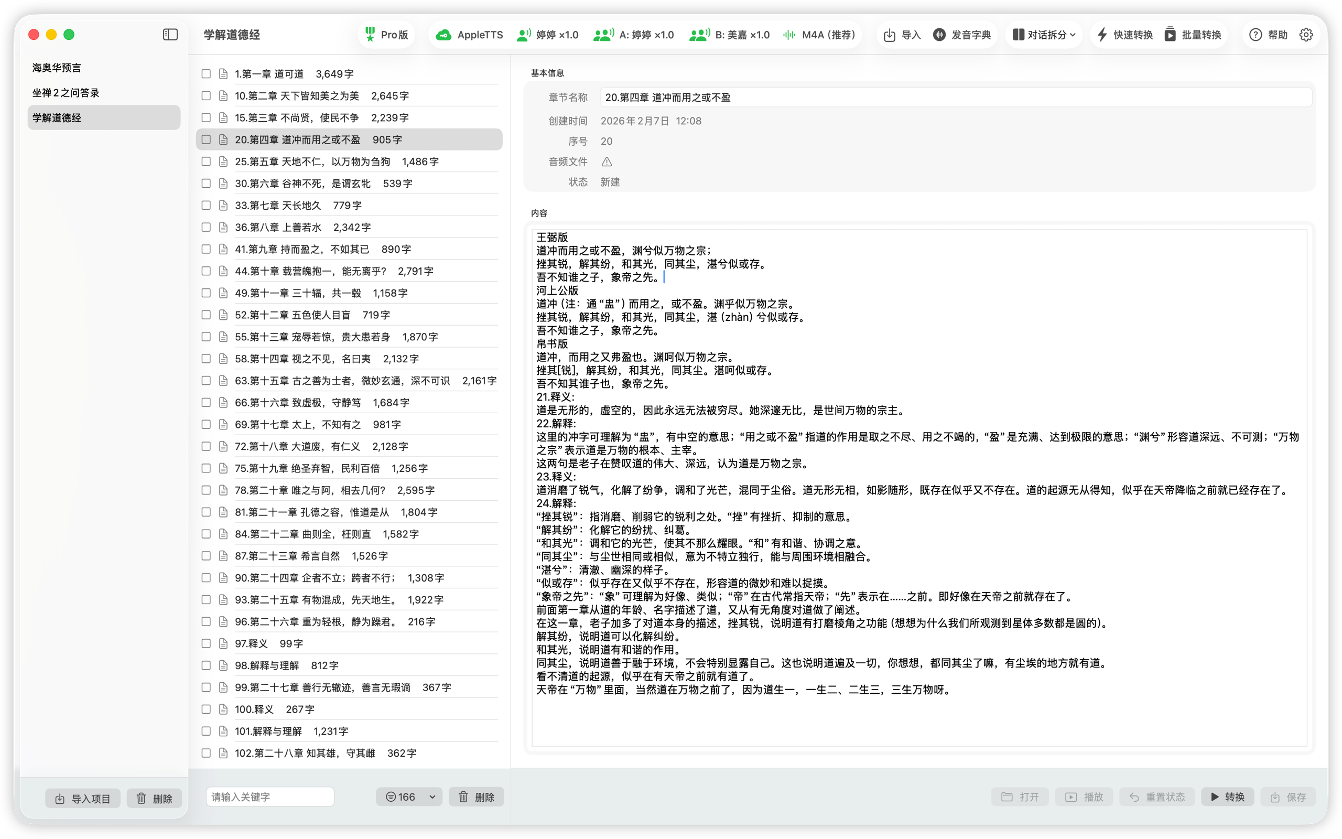The image size is (1342, 839).
Task: Open chapter 69.第十七章 太上，不知有之
Action: click(349, 425)
